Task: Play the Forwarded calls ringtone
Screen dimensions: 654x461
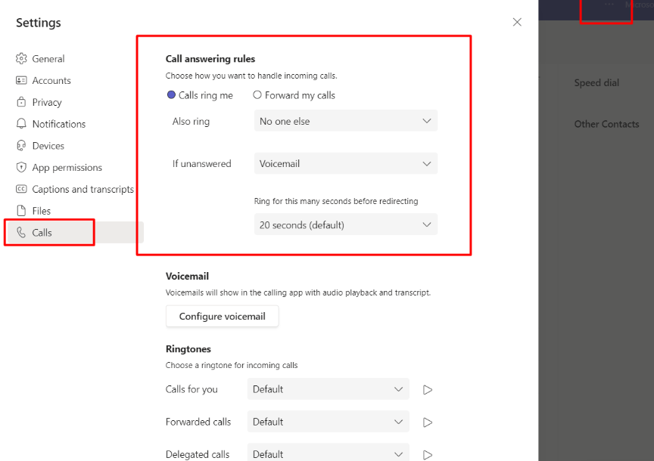Action: point(428,422)
